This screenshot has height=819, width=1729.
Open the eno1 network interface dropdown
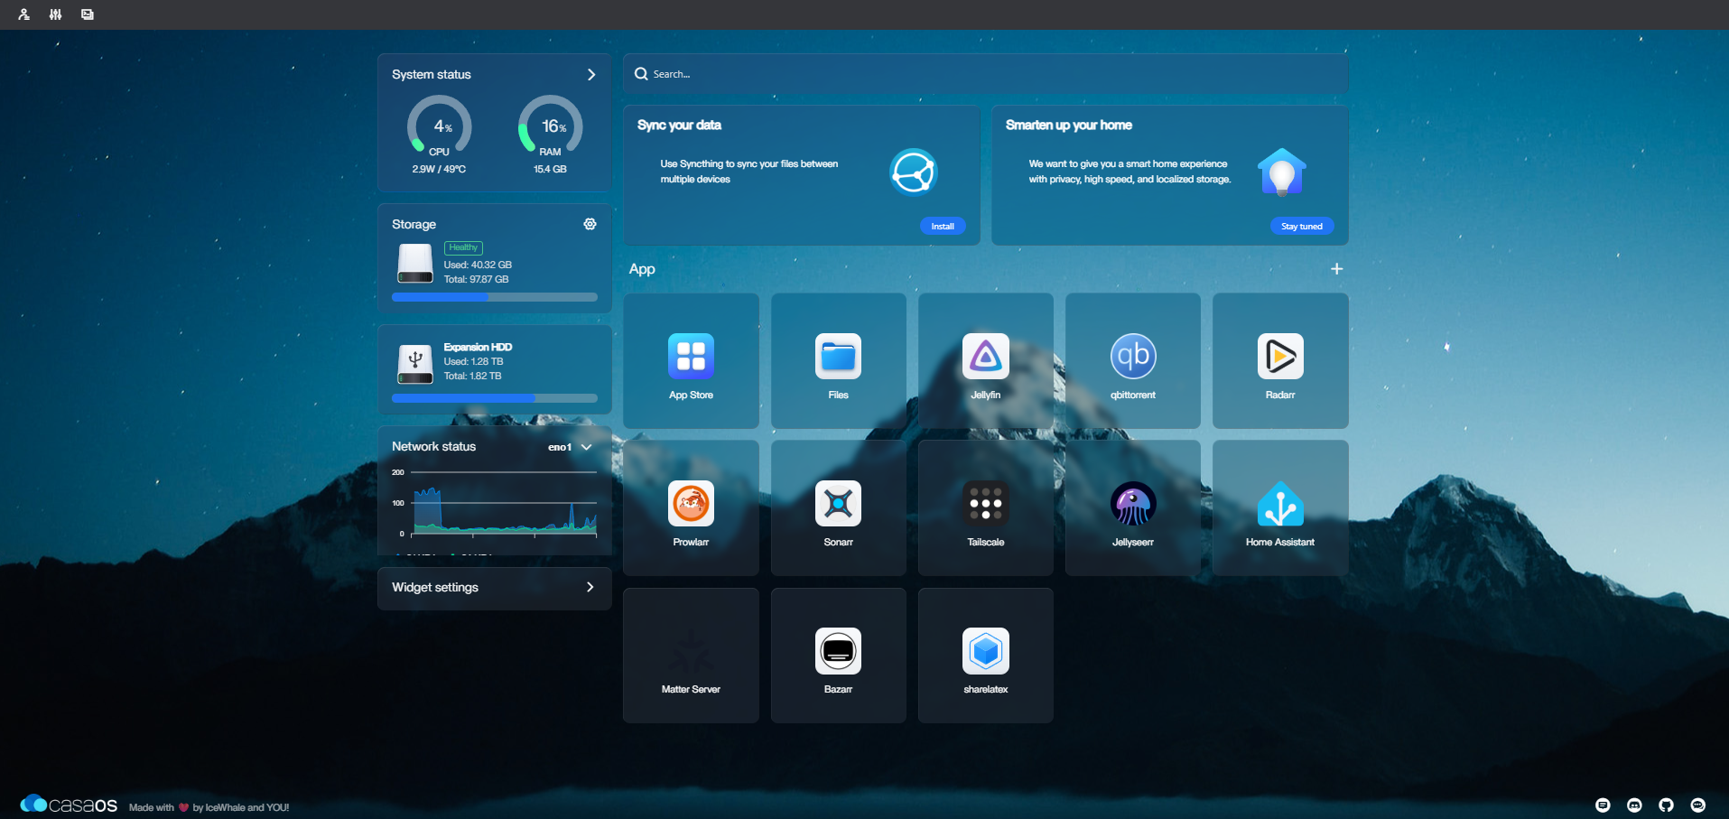point(570,447)
